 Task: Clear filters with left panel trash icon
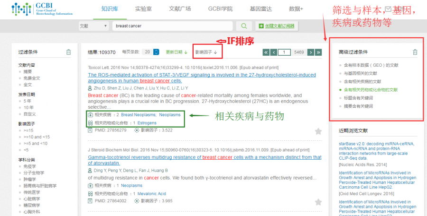click(68, 52)
